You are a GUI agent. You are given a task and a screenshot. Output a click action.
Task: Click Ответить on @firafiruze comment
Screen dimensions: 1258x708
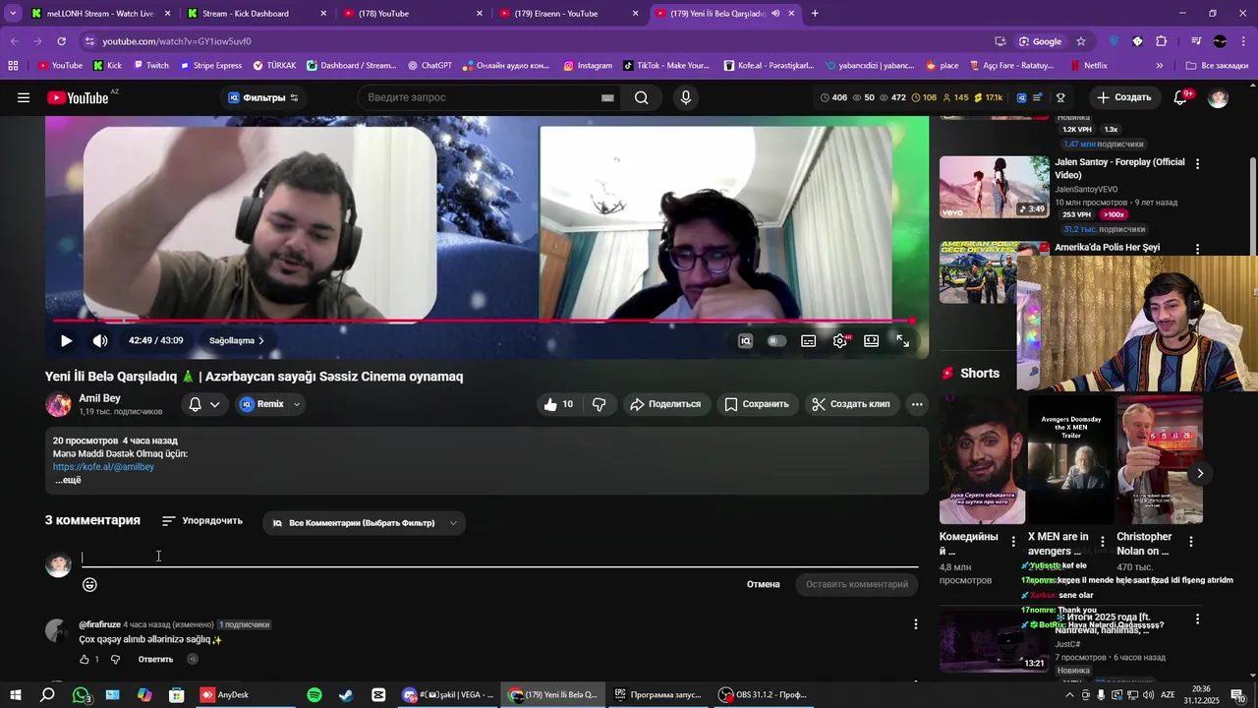click(x=155, y=660)
